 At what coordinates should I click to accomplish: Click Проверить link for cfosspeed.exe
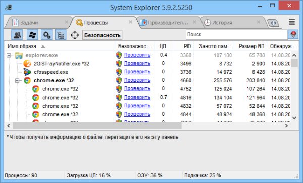(x=137, y=72)
